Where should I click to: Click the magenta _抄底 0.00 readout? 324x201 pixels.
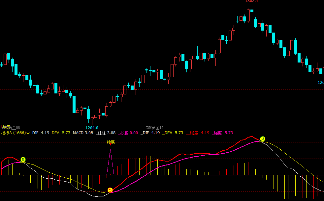coord(128,133)
